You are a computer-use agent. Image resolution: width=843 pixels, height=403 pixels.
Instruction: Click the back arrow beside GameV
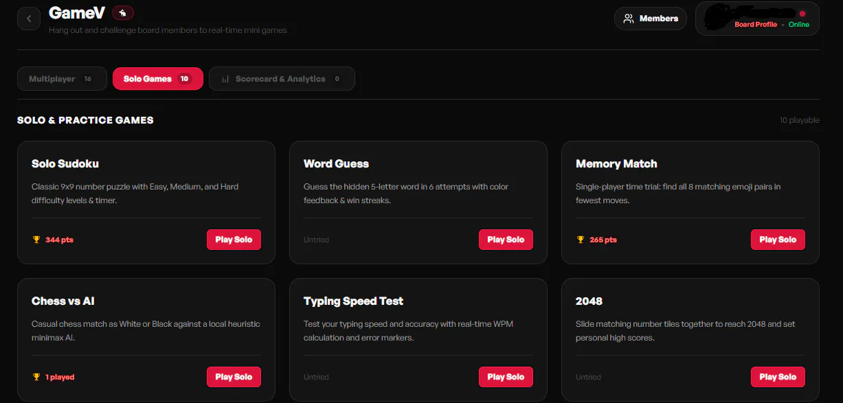pos(29,19)
